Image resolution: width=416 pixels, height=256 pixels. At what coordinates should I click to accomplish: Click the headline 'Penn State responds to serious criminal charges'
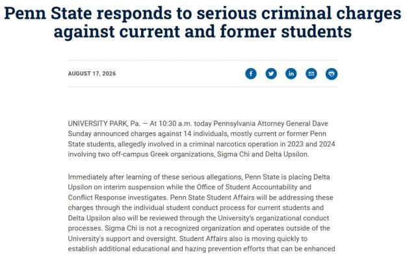[x=202, y=13]
